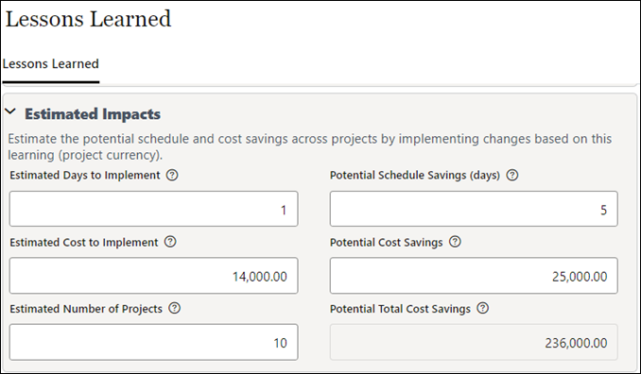Select the Potential Schedule Savings field showing 5
Viewport: 641px width, 374px height.
click(474, 209)
